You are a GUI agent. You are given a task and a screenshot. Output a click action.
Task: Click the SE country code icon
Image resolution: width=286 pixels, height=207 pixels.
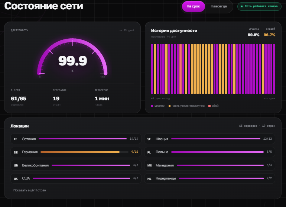click(x=149, y=139)
